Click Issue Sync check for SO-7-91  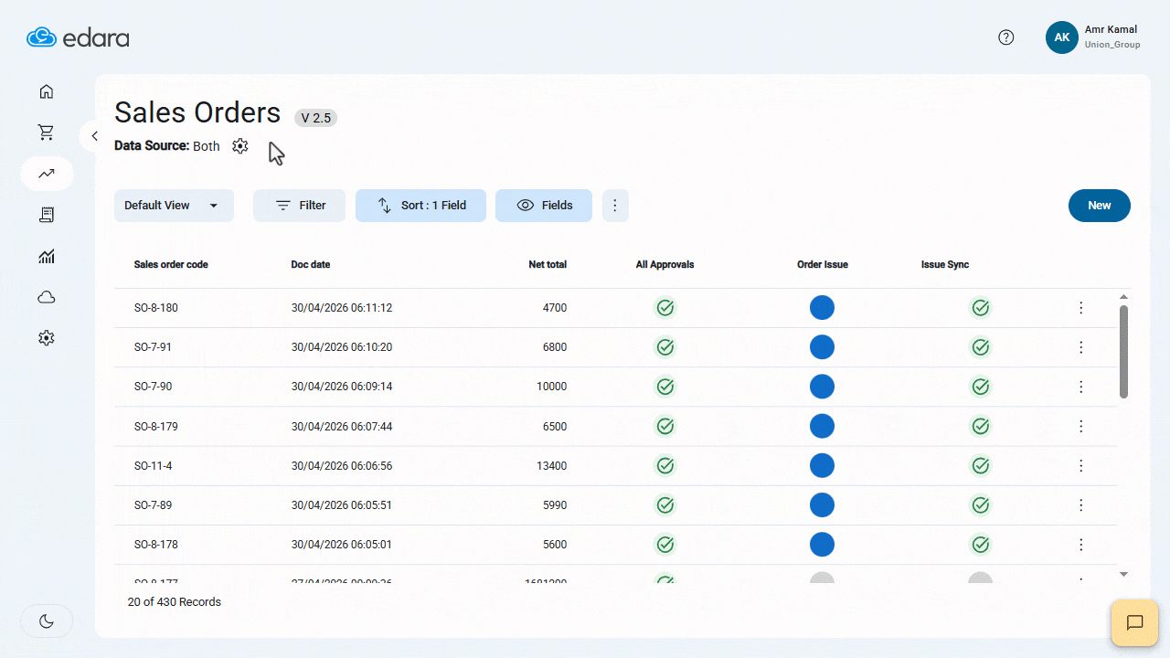[980, 347]
